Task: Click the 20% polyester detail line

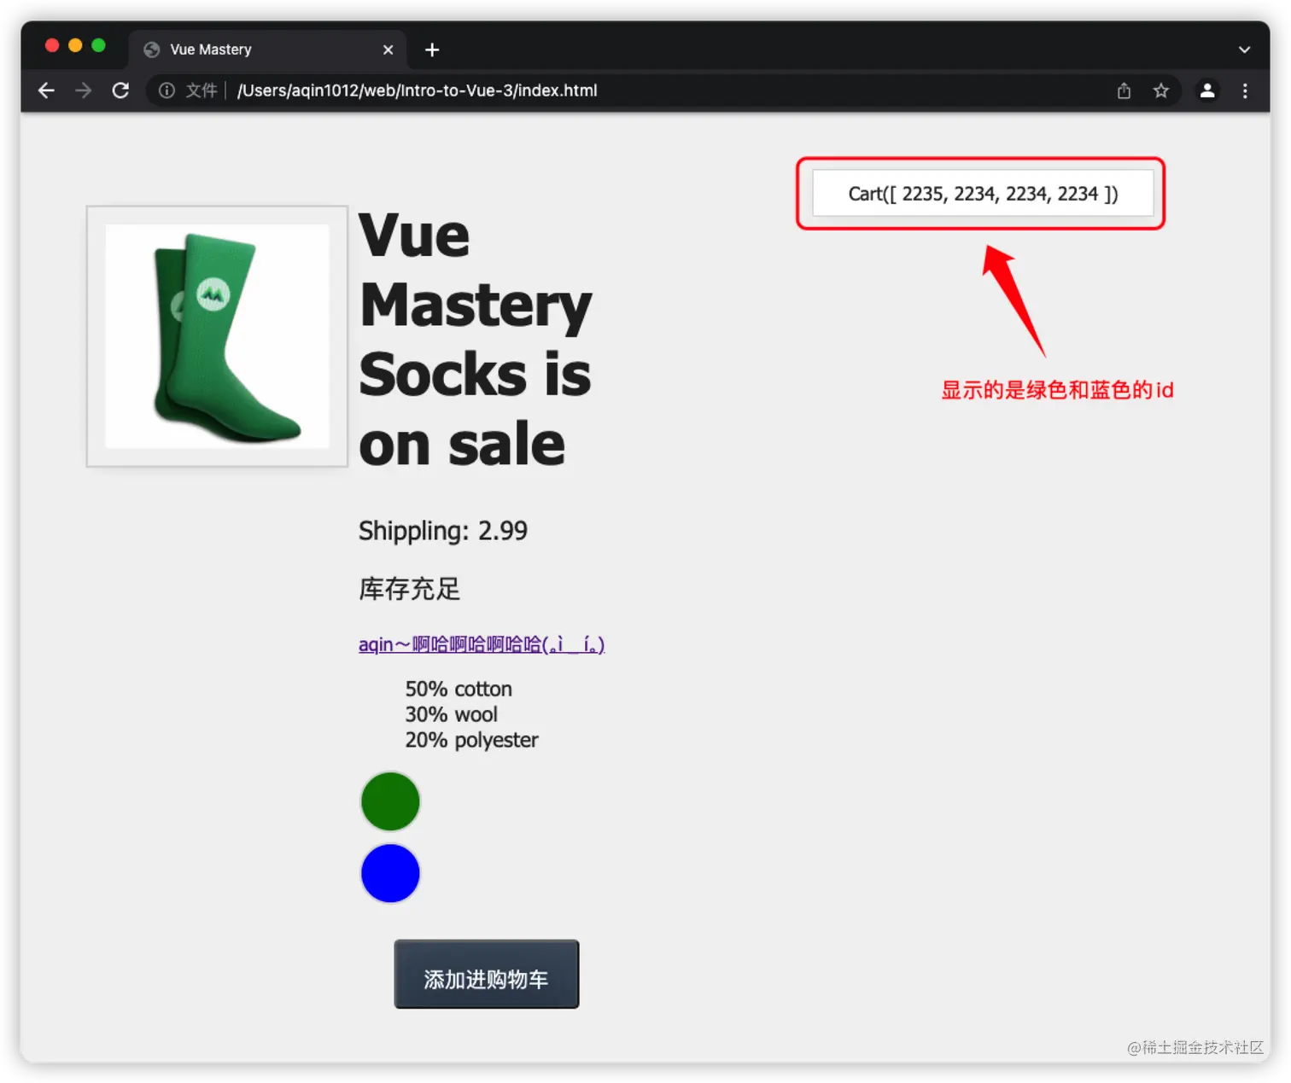Action: coord(471,740)
